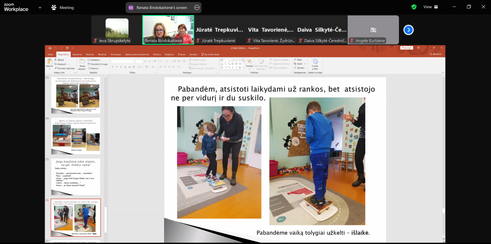Open the Animacijos ribbon tab

coord(115,54)
